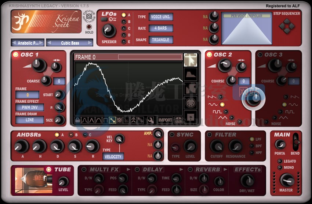
Task: Enable the REVERB power LED
Action: [190, 170]
